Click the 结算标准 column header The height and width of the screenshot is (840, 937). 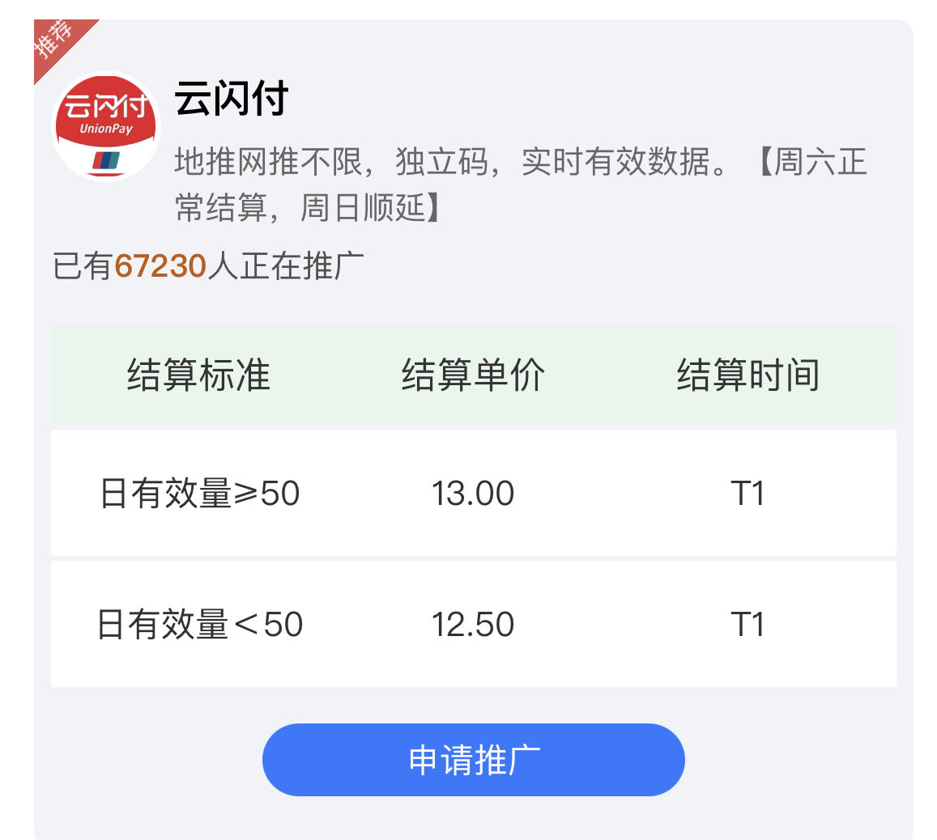tap(198, 375)
